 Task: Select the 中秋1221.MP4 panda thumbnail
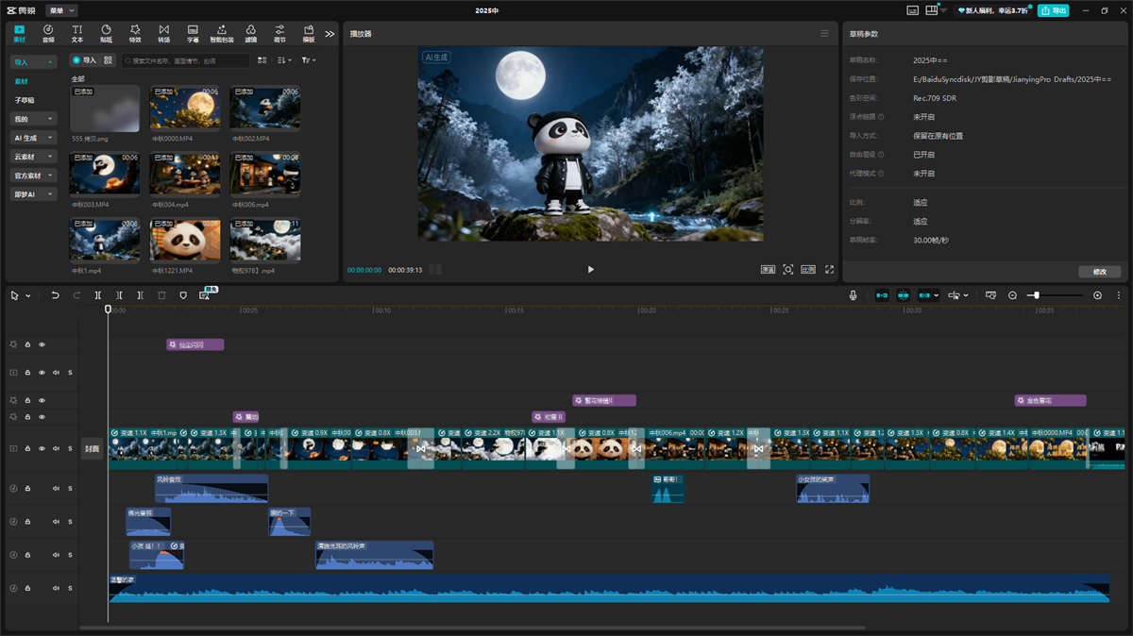pyautogui.click(x=185, y=241)
